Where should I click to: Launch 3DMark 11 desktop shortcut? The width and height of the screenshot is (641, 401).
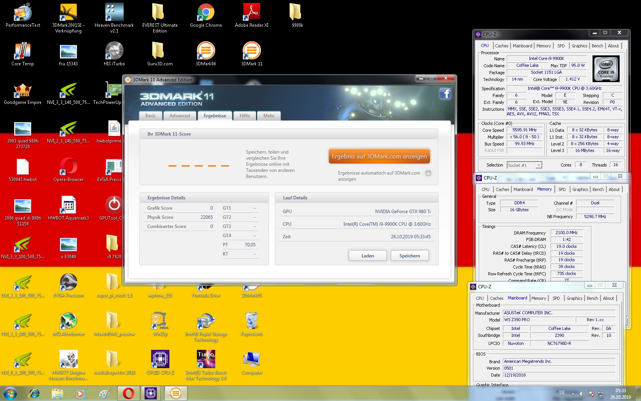[252, 54]
